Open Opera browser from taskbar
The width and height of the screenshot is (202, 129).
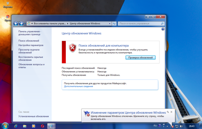click(x=42, y=126)
